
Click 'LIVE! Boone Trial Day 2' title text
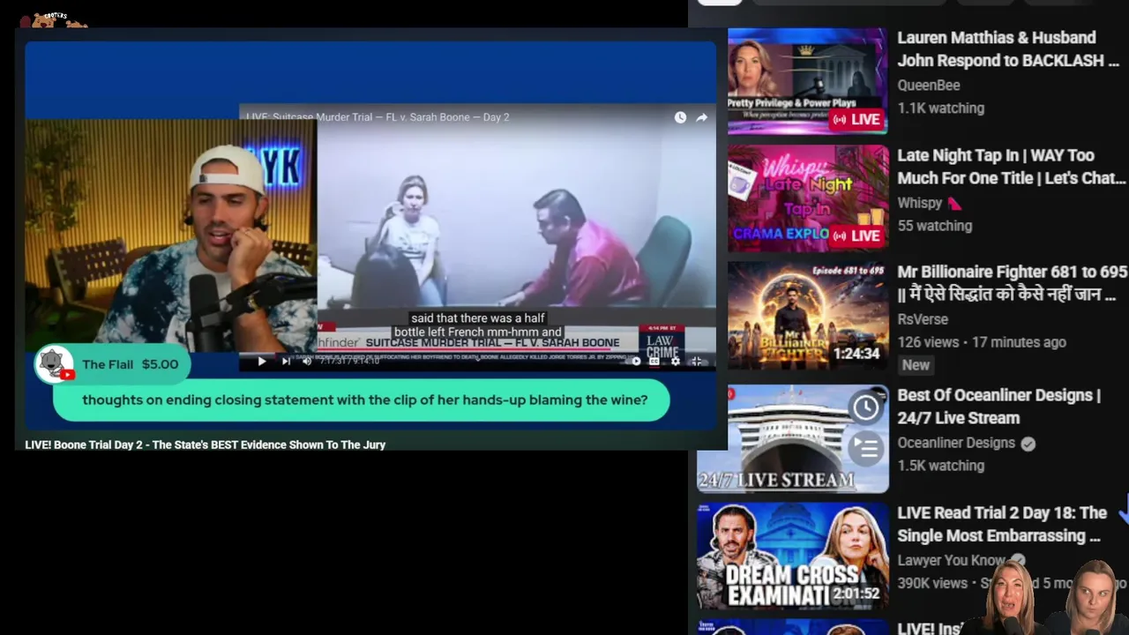pyautogui.click(x=206, y=444)
